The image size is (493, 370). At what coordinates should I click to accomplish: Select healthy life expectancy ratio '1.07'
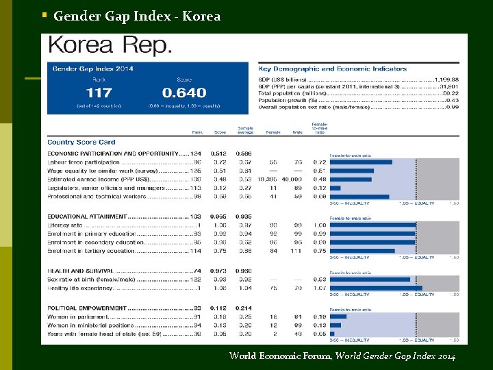coord(320,288)
